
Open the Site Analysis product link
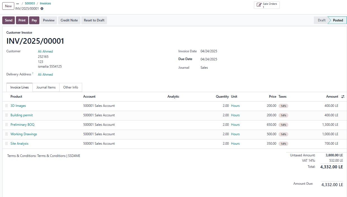pyautogui.click(x=19, y=144)
